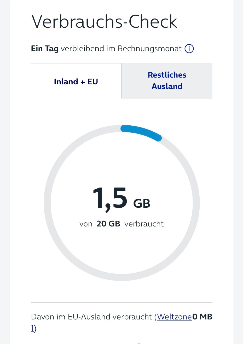
Task: Click the bold 20 GB allowance text
Action: click(108, 224)
